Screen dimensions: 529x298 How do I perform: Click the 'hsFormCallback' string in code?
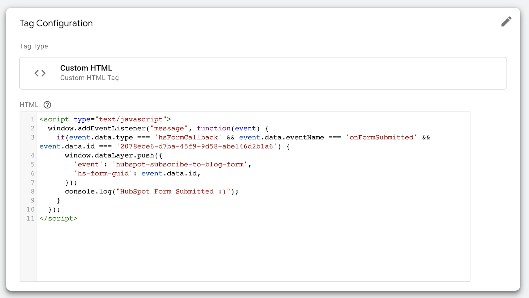coord(188,137)
